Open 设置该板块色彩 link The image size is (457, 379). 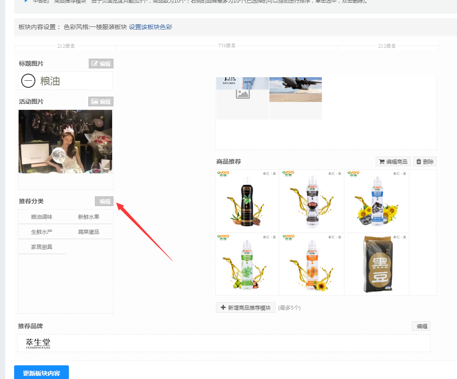(151, 27)
